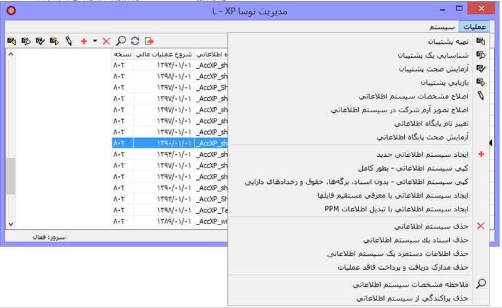Click the magnifier view toolbar icon
This screenshot has width=502, height=308.
120,41
